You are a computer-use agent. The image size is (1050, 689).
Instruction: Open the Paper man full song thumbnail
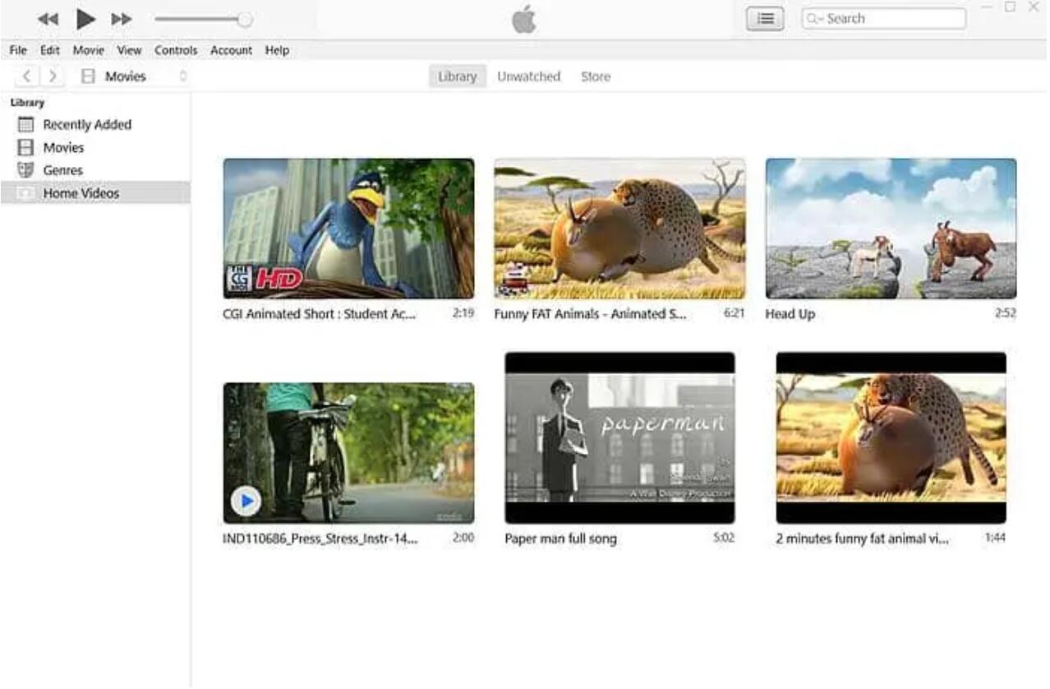[619, 438]
